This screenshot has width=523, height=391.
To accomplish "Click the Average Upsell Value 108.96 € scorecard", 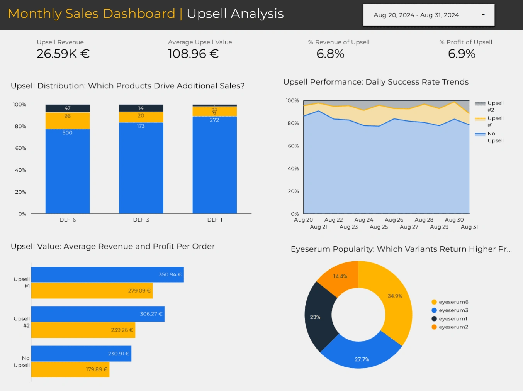I will (200, 49).
